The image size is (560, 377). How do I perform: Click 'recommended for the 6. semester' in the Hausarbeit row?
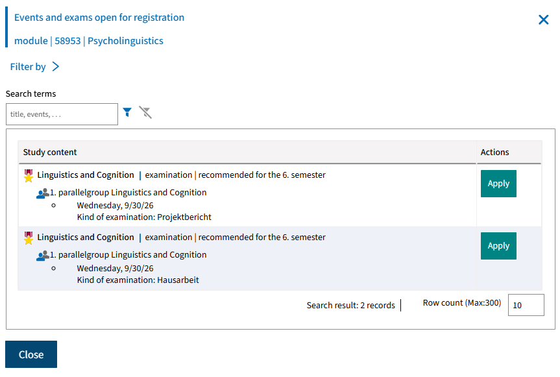tap(262, 237)
